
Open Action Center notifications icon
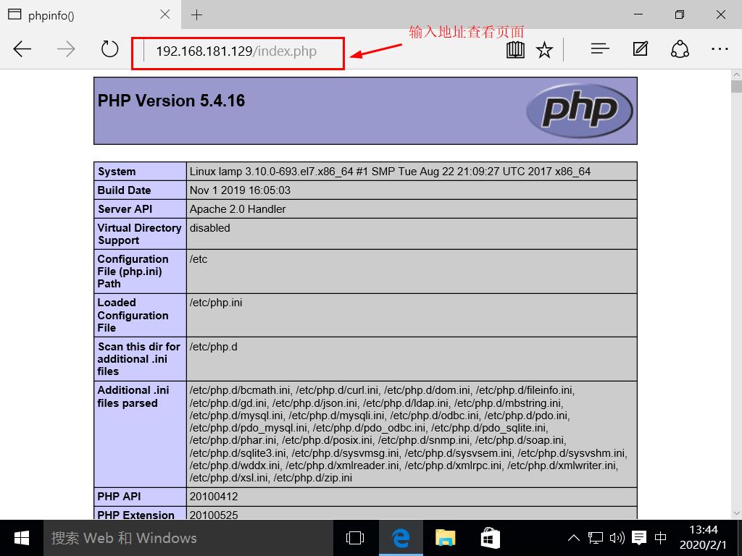tap(639, 538)
